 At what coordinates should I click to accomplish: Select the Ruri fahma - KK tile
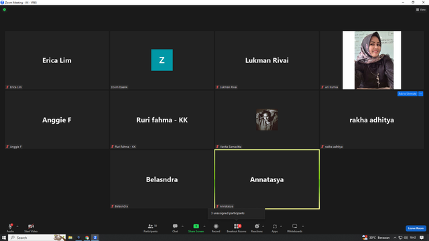[x=162, y=120]
